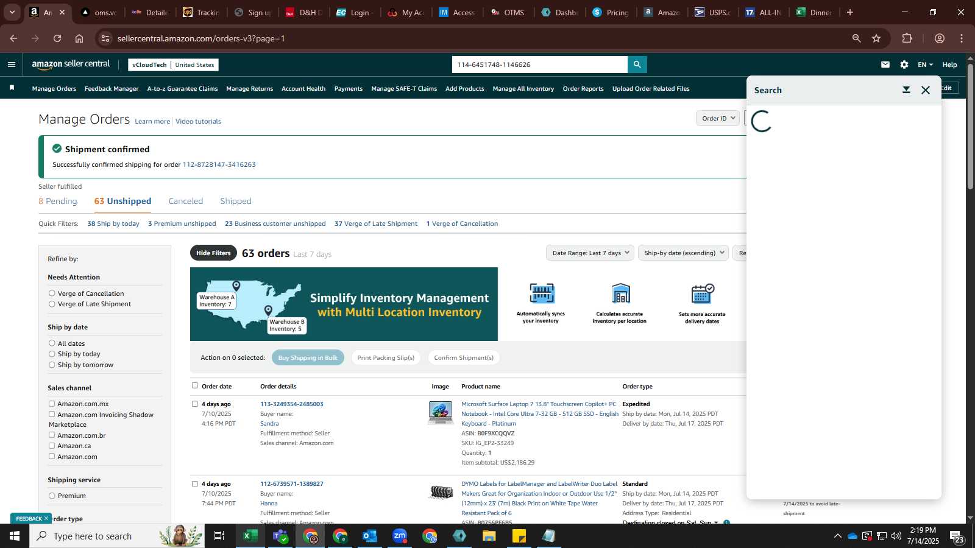Click the Windows Start button
Screen dimensions: 975x548
tap(15, 536)
